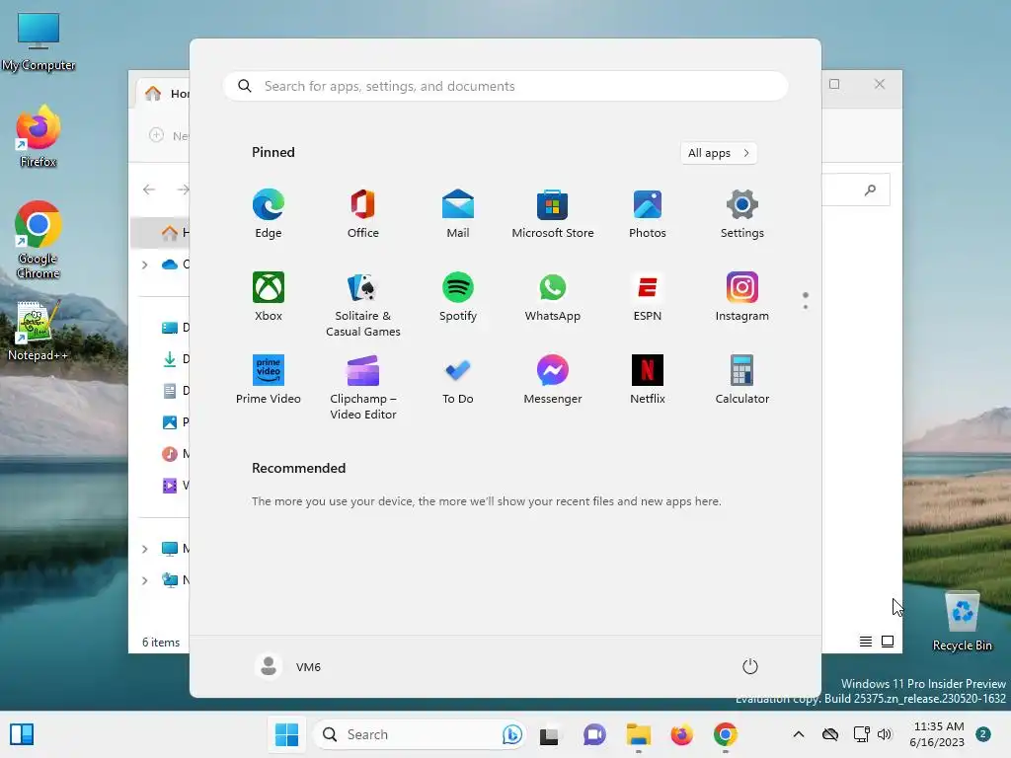Open the VM6 user account menu

pyautogui.click(x=288, y=666)
